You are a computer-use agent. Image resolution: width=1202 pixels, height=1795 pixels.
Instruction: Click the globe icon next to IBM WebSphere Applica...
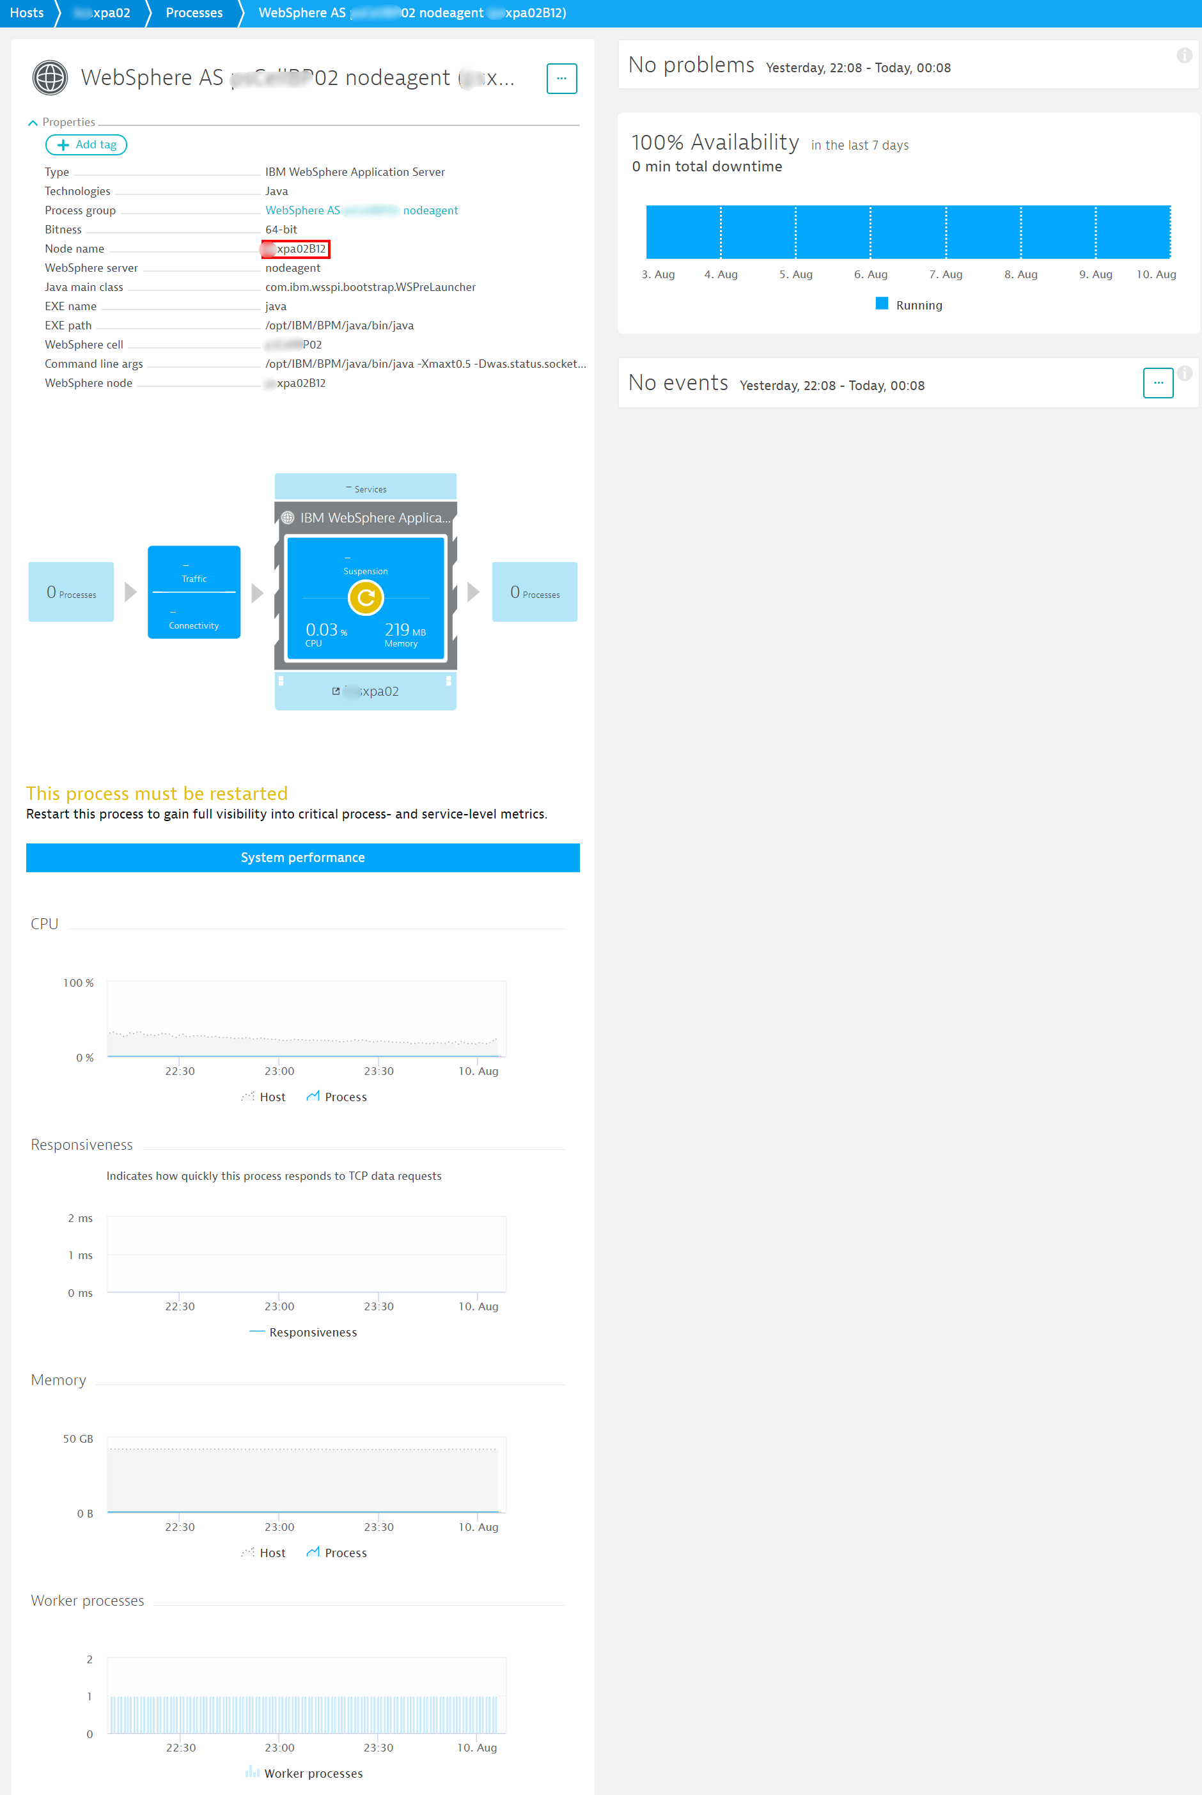tap(288, 519)
